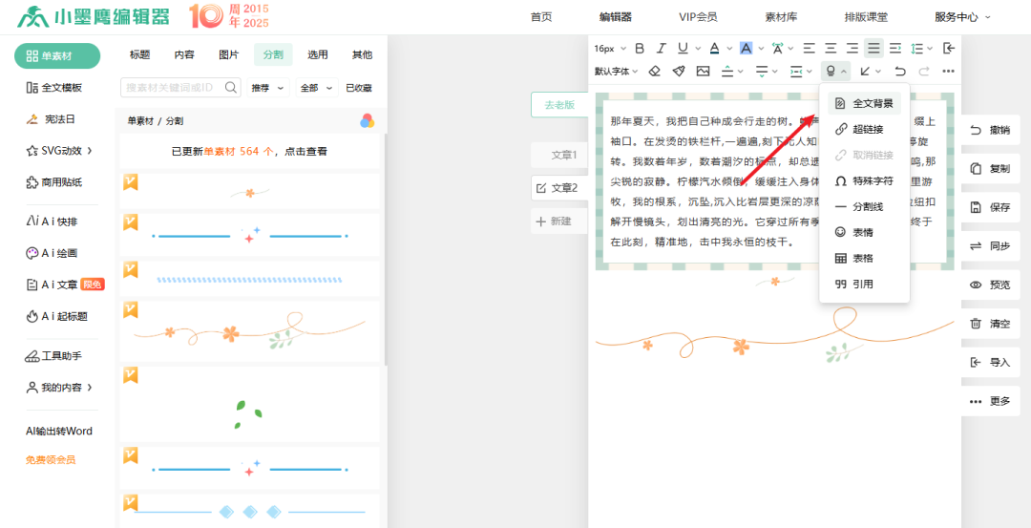
Task: Click the 更多 side panel button
Action: click(991, 401)
